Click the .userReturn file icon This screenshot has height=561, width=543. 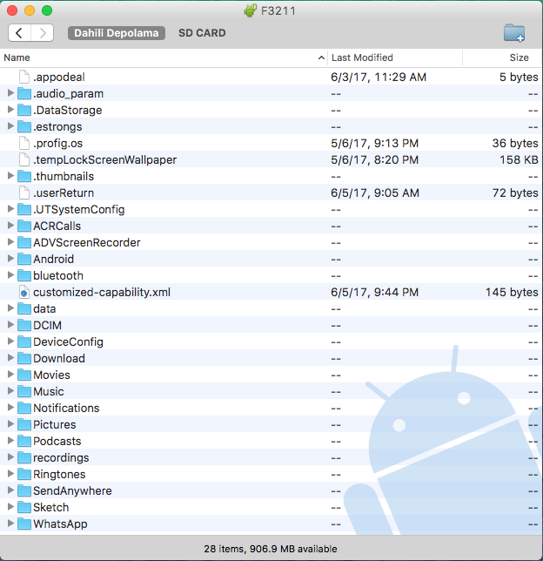[24, 193]
